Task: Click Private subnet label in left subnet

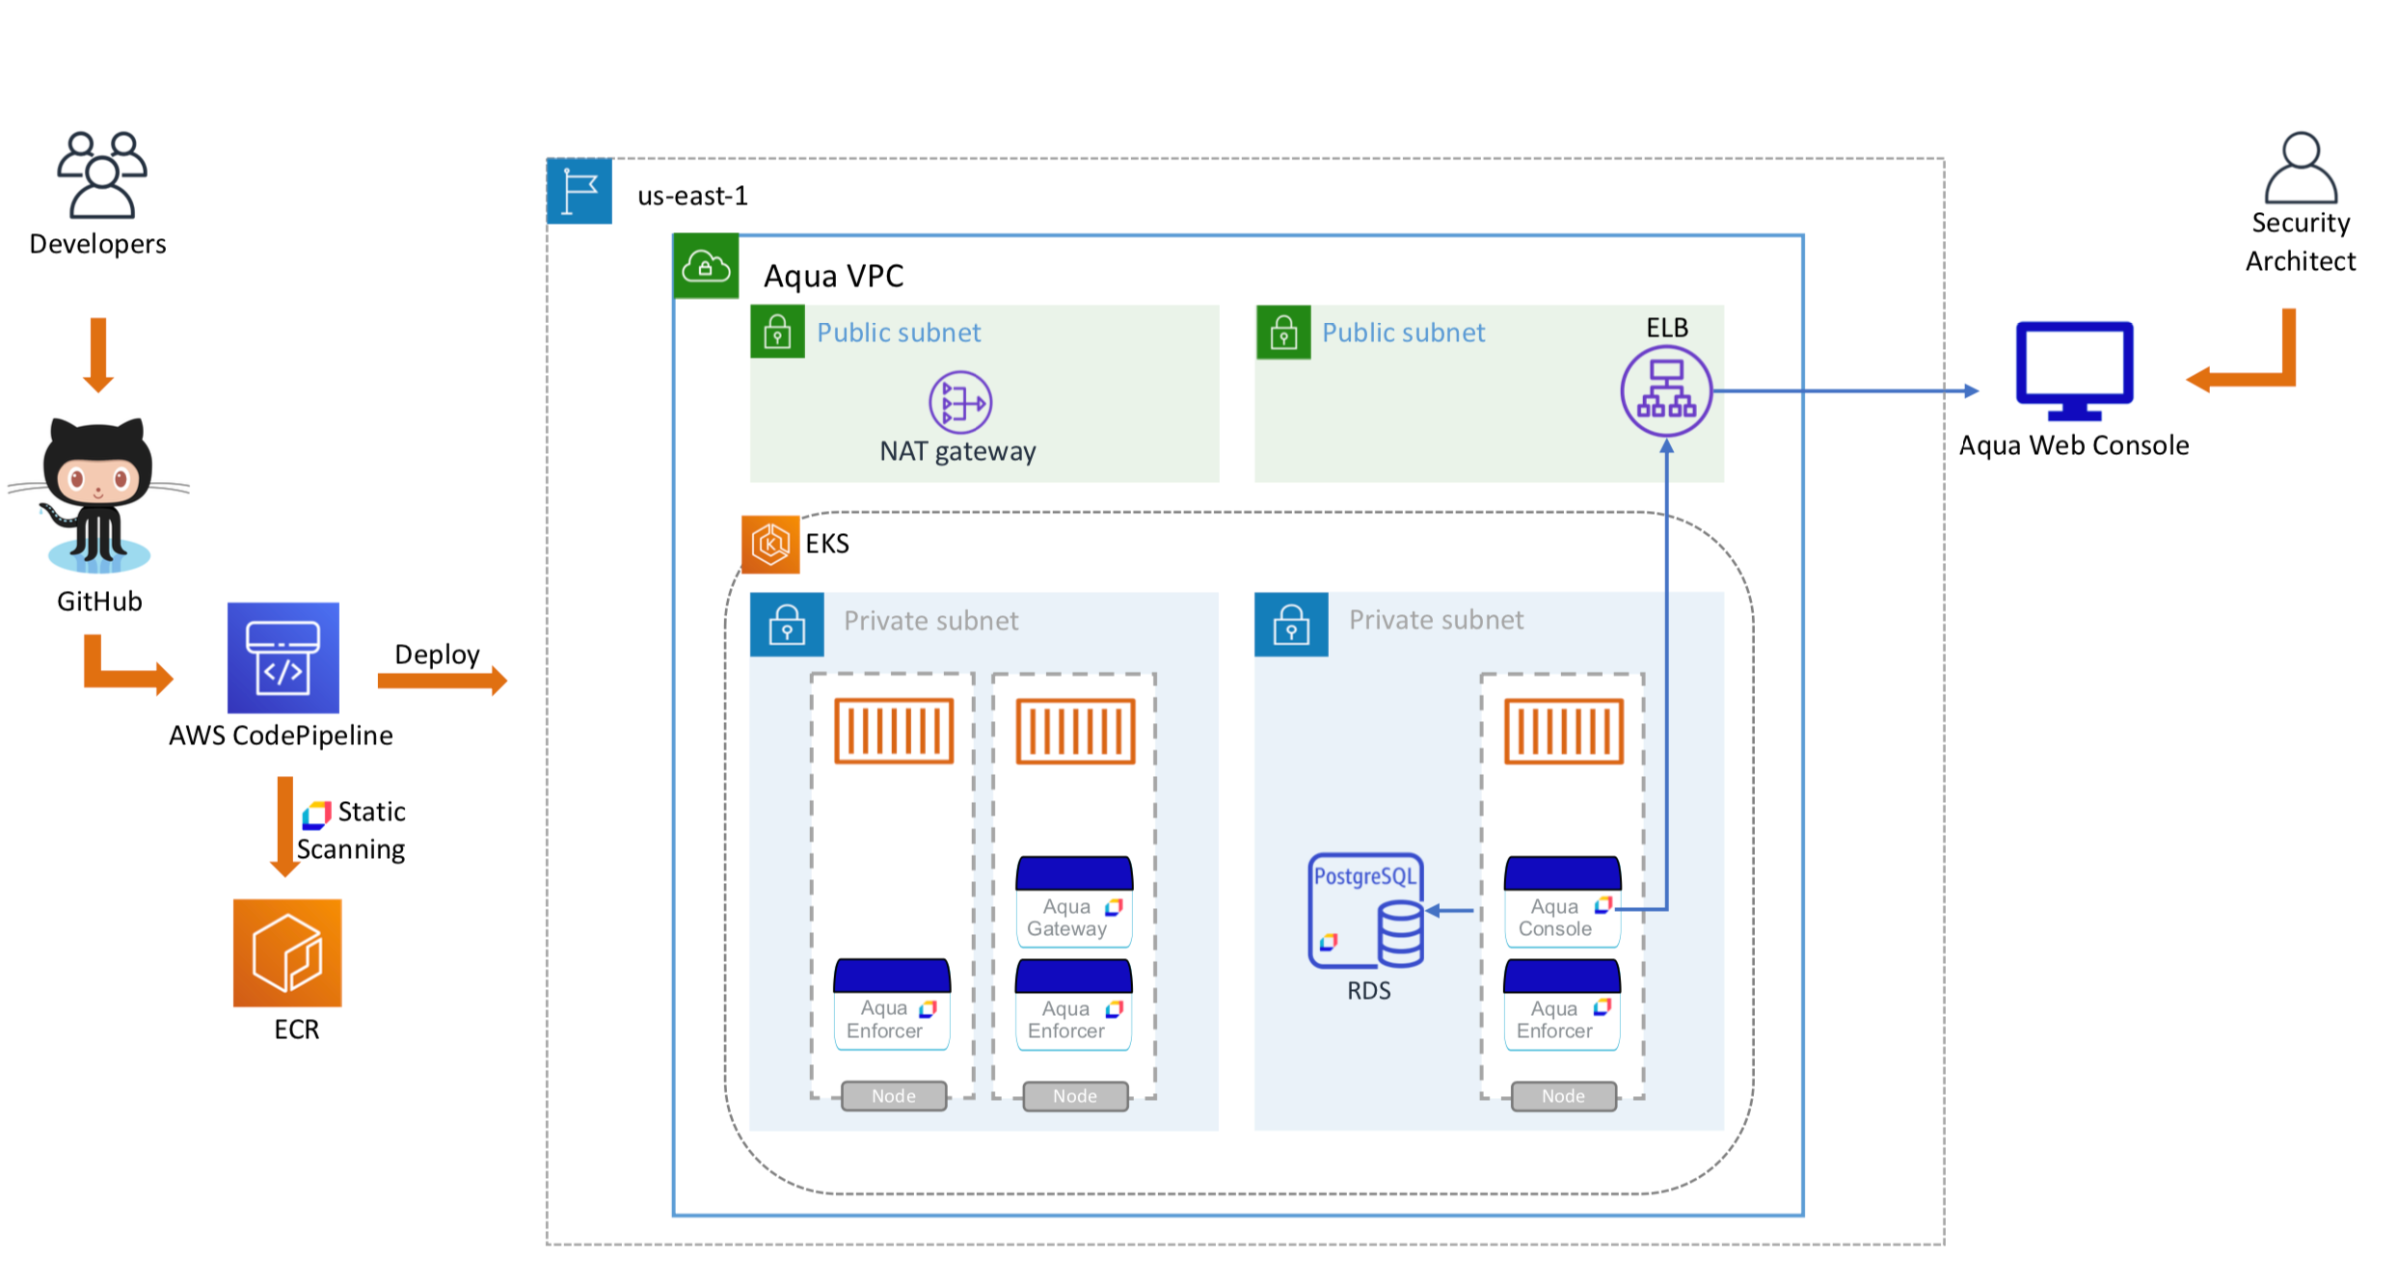Action: click(x=930, y=621)
